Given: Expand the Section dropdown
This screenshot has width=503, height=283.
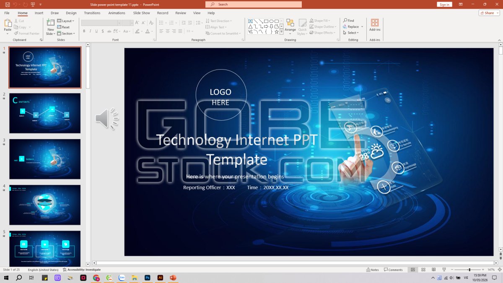Looking at the screenshot, I should click(x=66, y=34).
